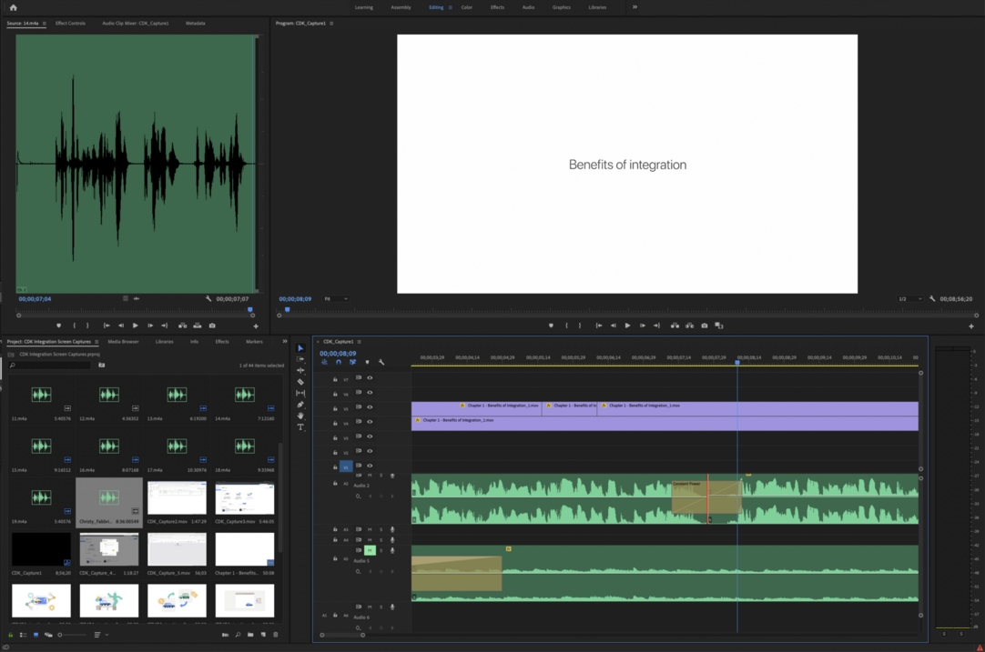Add marker in timeline panel
Screen dimensions: 985x652
pos(367,362)
